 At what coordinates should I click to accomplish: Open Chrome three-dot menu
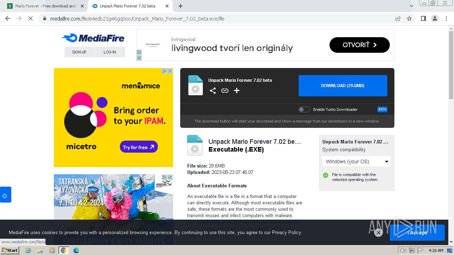point(446,18)
